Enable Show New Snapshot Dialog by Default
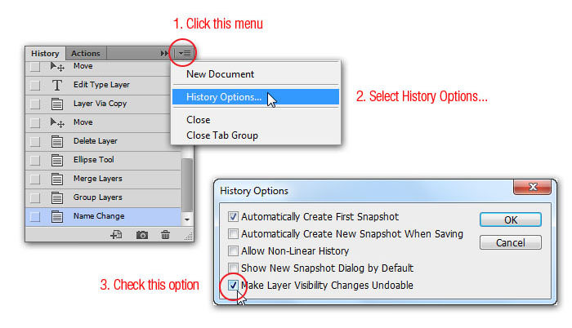 pyautogui.click(x=234, y=268)
